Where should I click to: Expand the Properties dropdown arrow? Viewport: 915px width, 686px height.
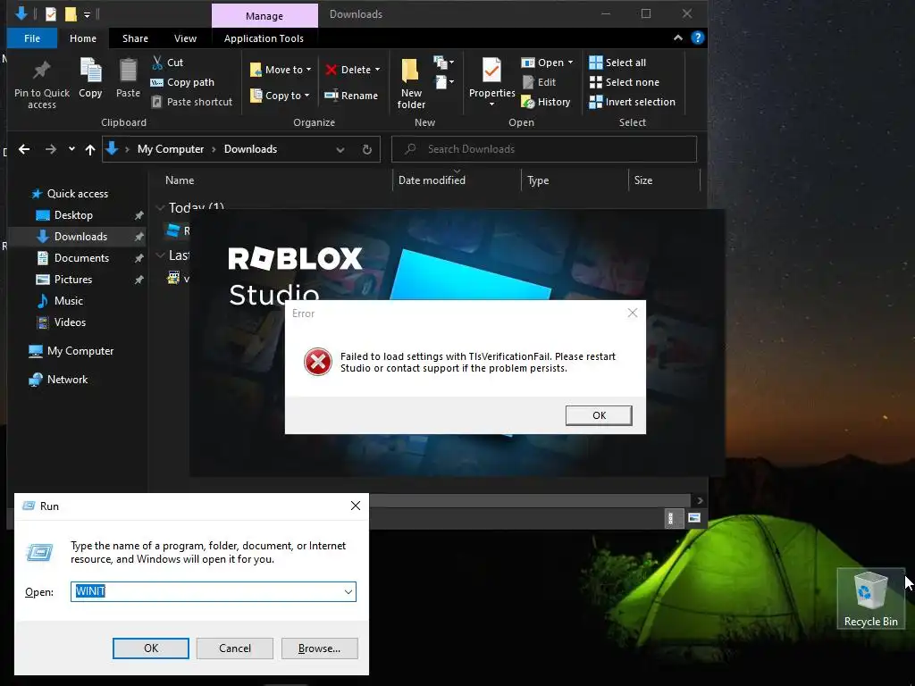click(x=491, y=105)
